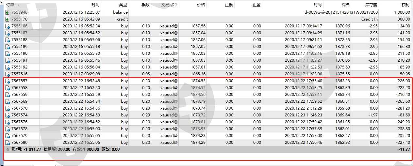This screenshot has width=413, height=166.
Task: Click the order icon beside 7567557
Action: (x=7, y=81)
